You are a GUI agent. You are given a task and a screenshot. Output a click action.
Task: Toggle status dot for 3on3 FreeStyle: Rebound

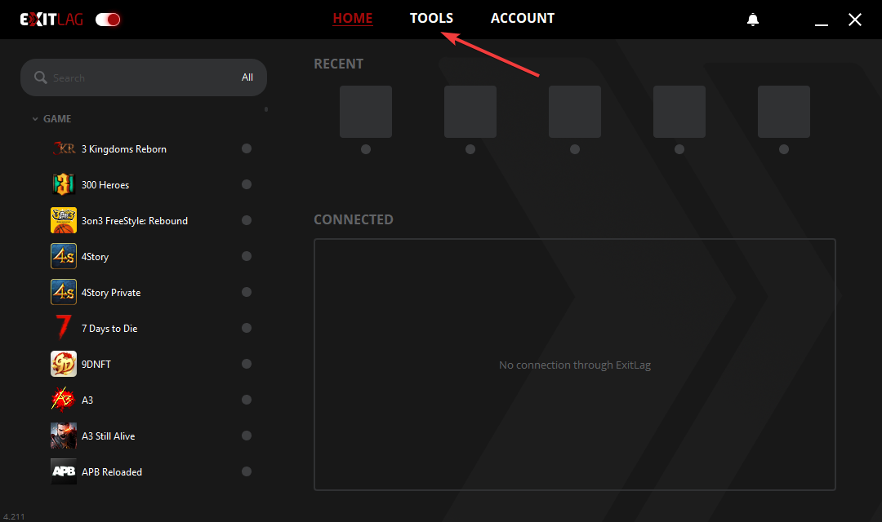pyautogui.click(x=247, y=220)
